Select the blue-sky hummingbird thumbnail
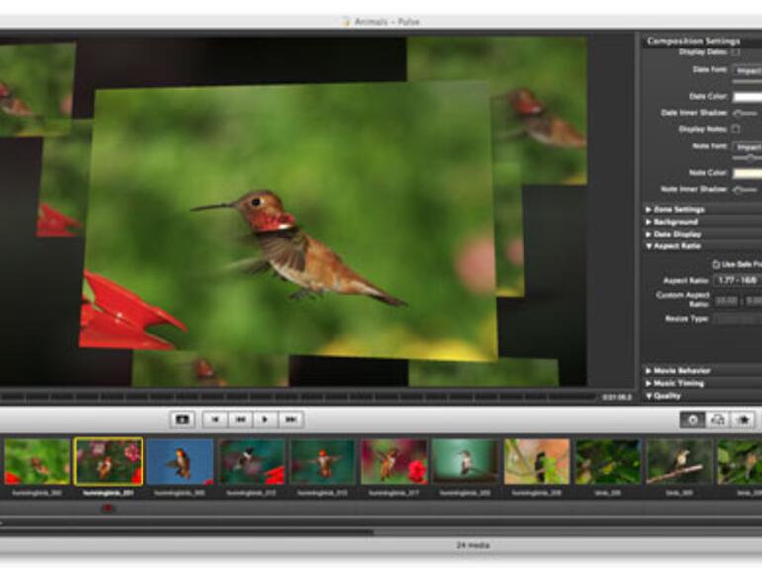The image size is (762, 572). click(x=180, y=462)
